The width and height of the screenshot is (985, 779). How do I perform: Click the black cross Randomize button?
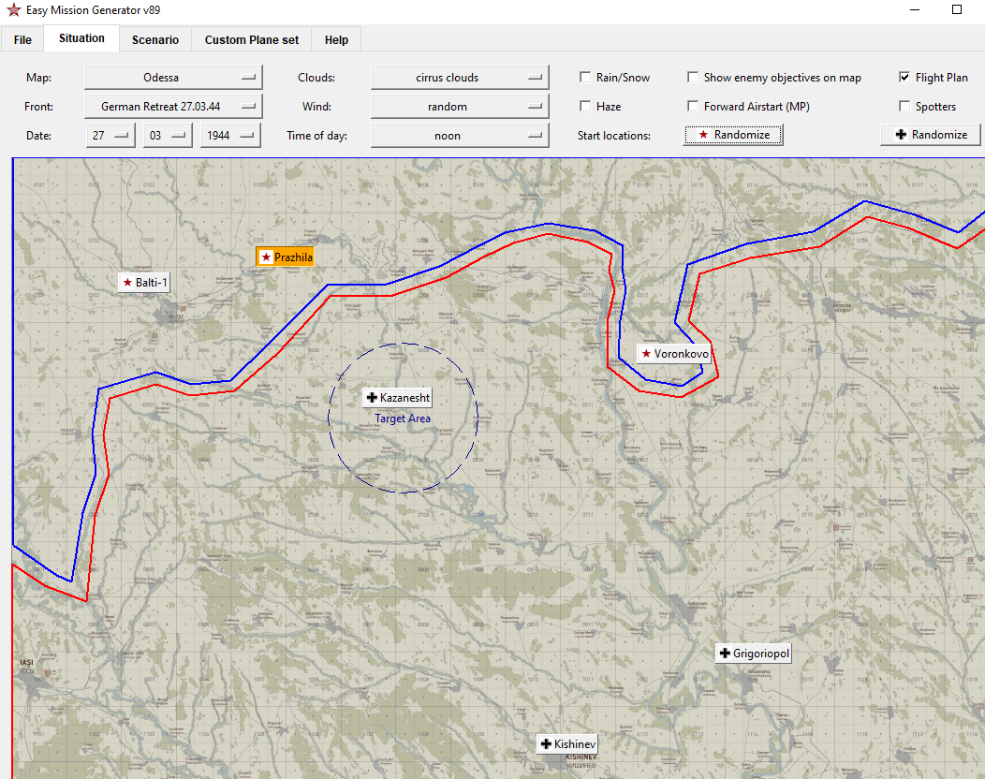pyautogui.click(x=931, y=135)
